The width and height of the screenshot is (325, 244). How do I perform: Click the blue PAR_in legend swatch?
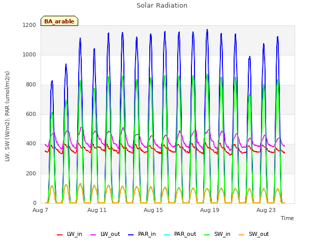tap(131, 235)
